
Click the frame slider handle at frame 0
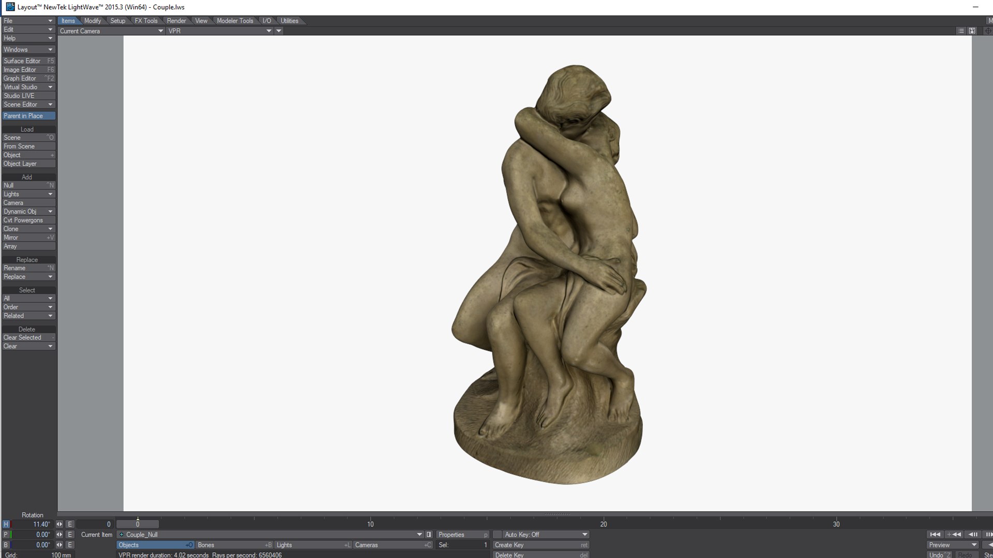138,524
